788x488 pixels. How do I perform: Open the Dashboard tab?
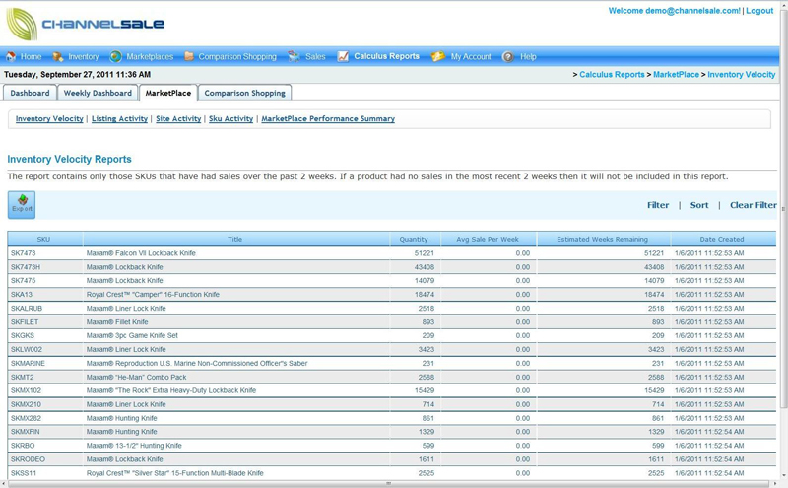pyautogui.click(x=30, y=93)
